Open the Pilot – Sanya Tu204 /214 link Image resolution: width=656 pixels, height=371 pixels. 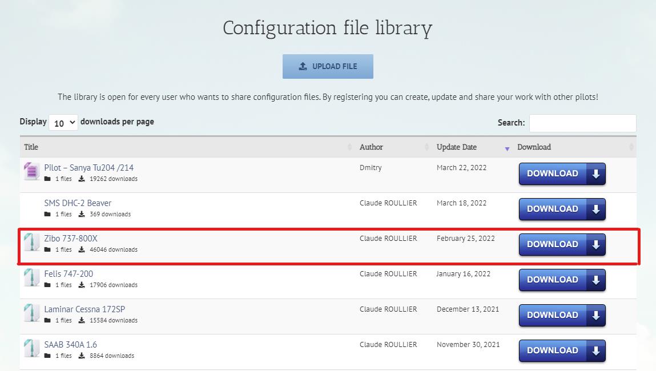[88, 168]
